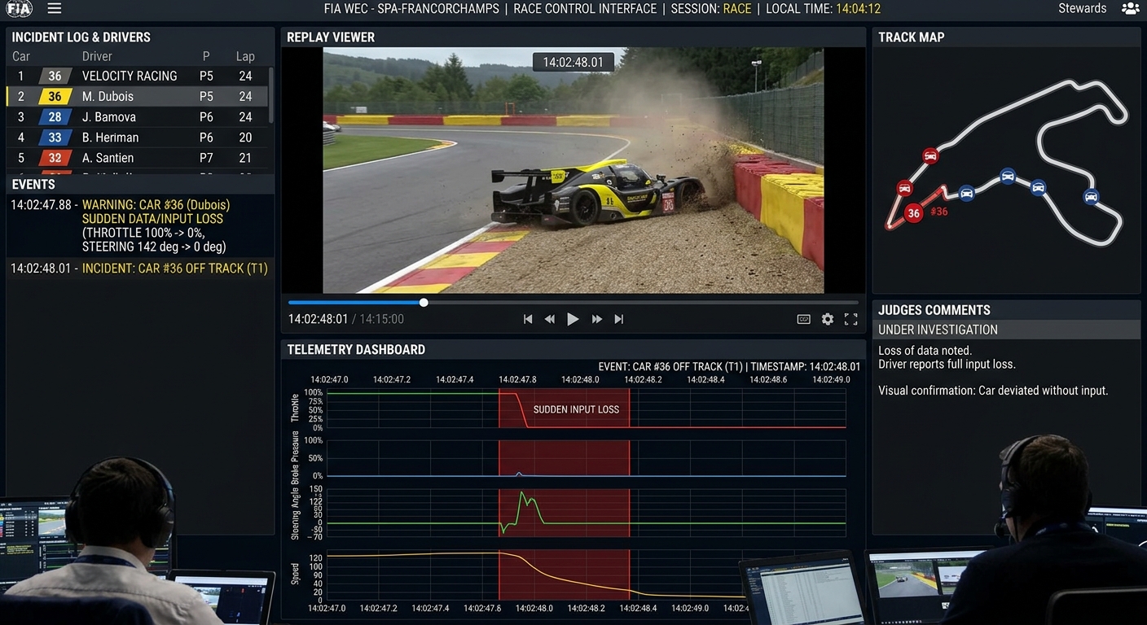Click the FIA logo icon
Image resolution: width=1147 pixels, height=625 pixels.
pos(19,9)
